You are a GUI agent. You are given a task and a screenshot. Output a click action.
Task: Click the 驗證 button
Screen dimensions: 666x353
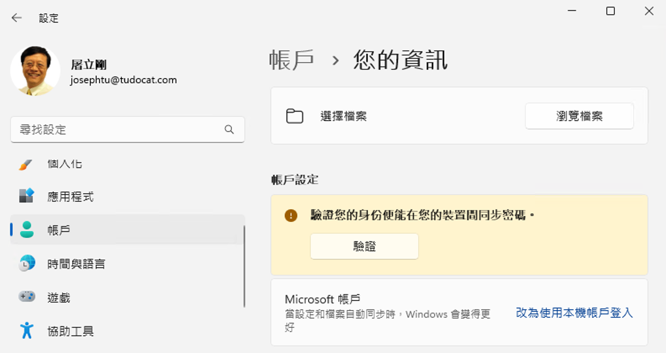[x=364, y=246]
